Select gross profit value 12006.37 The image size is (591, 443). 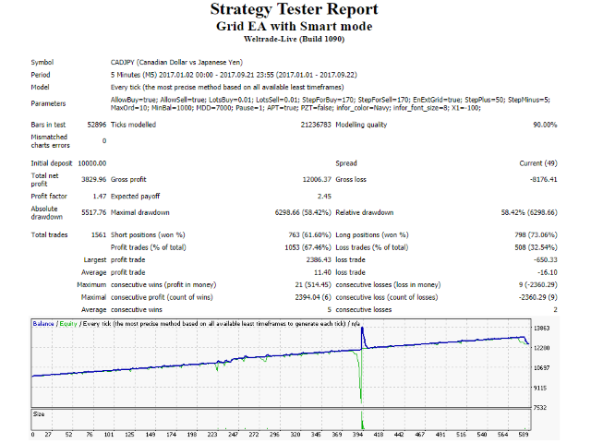coord(317,180)
